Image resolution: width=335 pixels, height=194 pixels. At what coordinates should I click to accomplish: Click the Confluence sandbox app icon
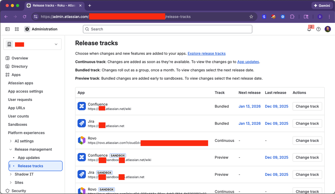[81, 157]
